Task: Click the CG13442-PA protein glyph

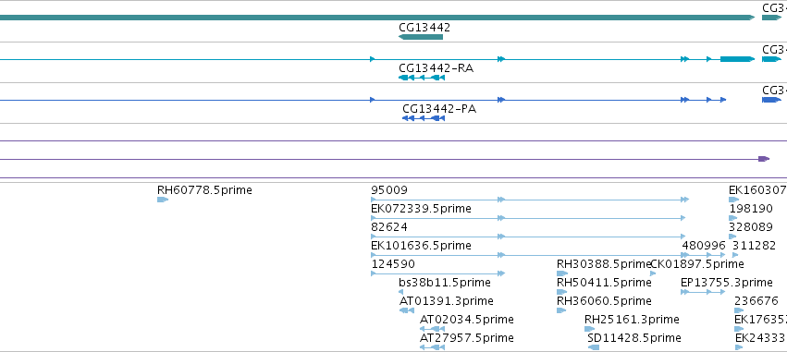Action: point(424,118)
